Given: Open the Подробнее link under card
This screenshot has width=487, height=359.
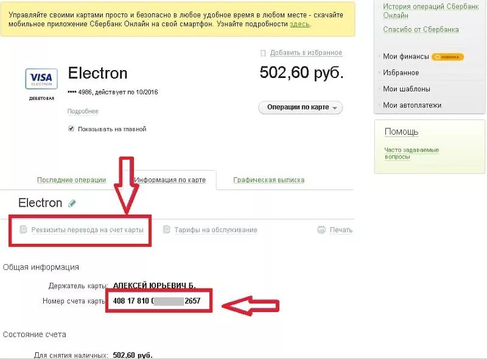Looking at the screenshot, I should coord(83,112).
